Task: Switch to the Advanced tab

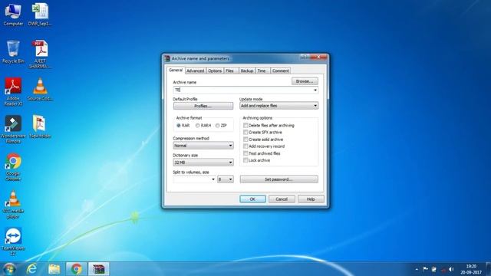Action: (195, 71)
